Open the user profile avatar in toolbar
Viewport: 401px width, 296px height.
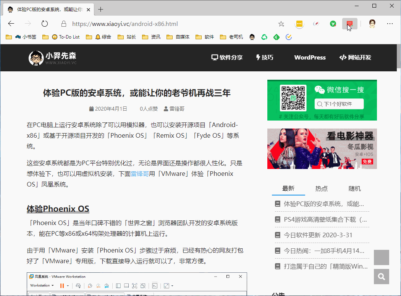[x=372, y=24]
